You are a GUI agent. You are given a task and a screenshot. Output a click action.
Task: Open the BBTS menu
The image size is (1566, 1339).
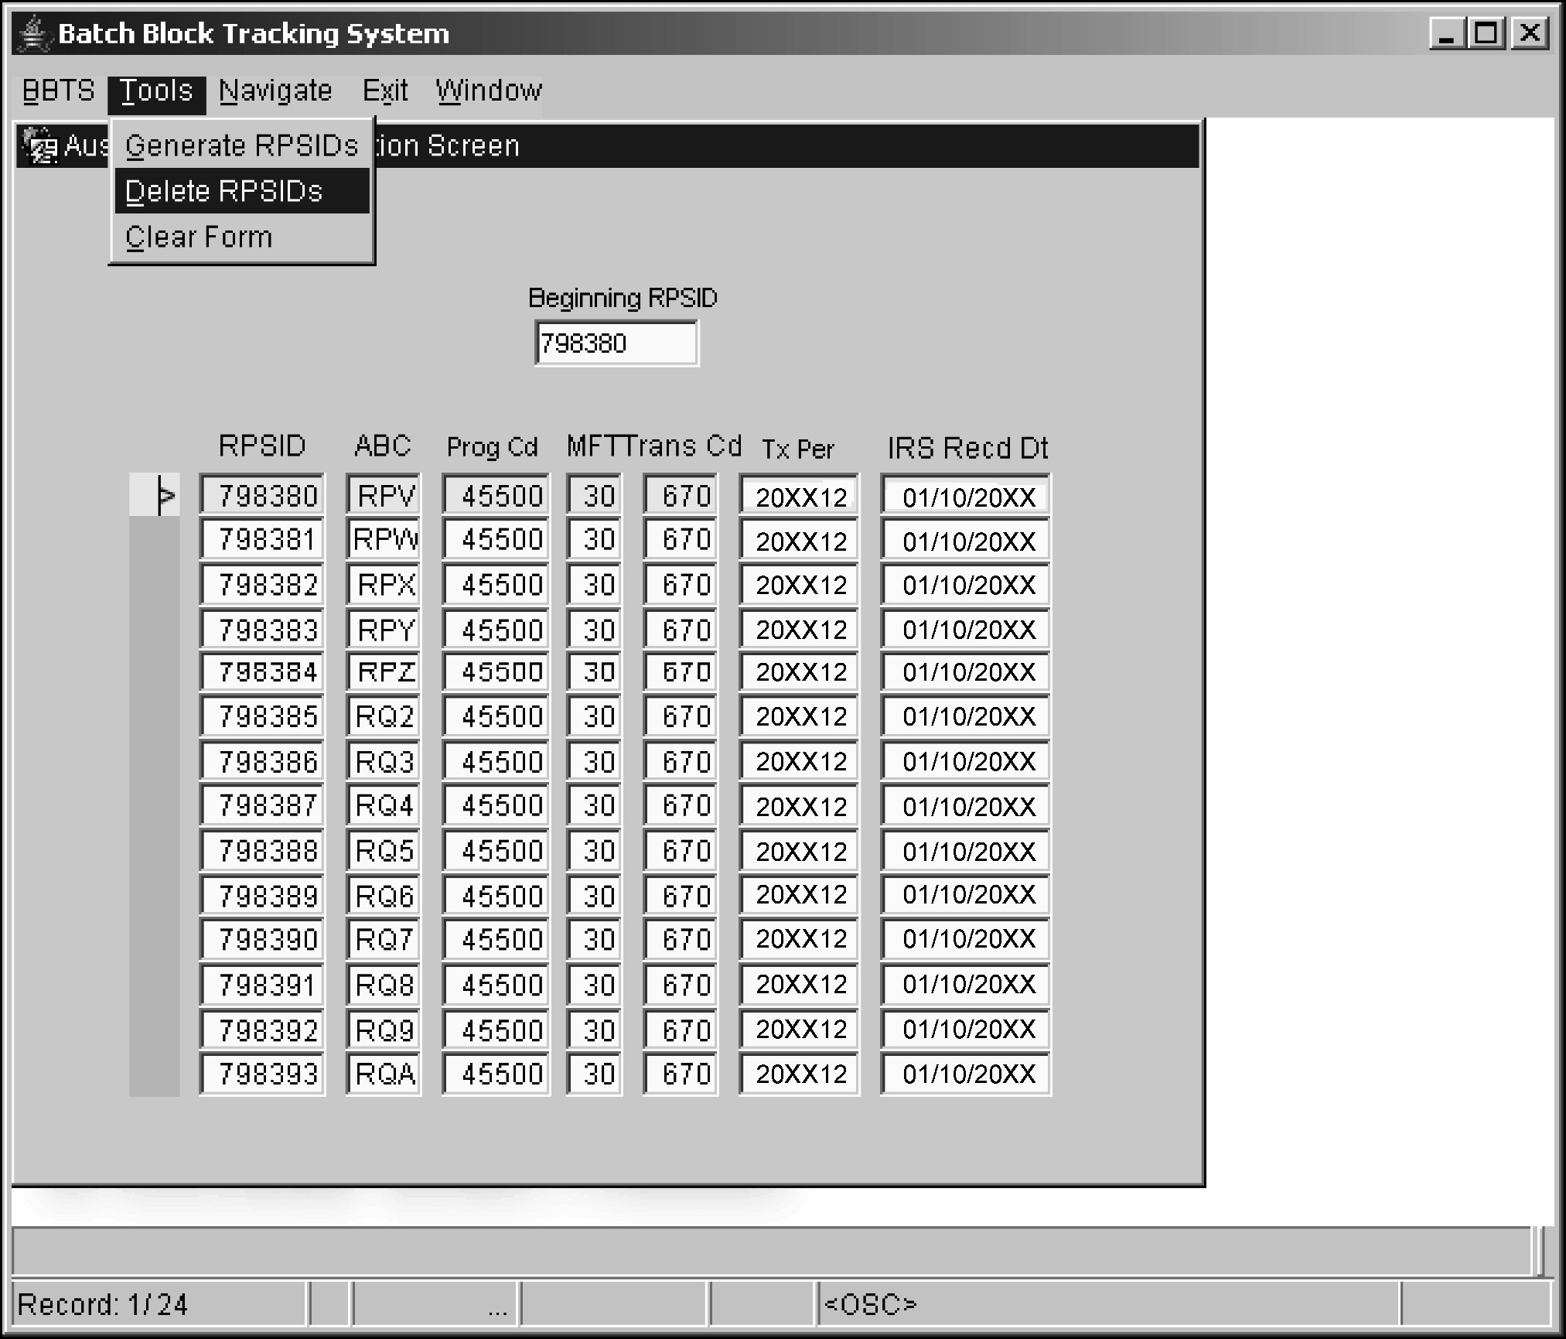pyautogui.click(x=58, y=91)
